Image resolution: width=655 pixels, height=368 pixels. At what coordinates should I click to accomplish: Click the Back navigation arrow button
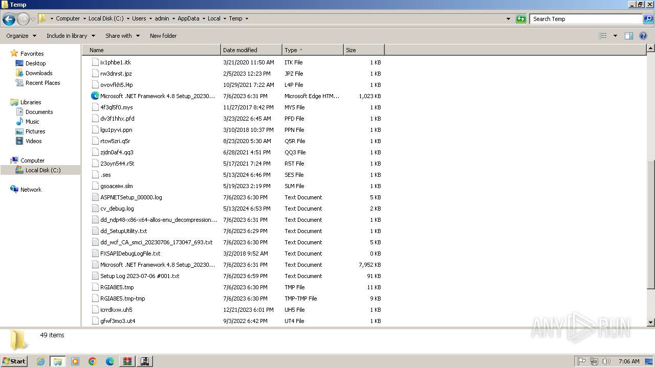click(x=9, y=19)
